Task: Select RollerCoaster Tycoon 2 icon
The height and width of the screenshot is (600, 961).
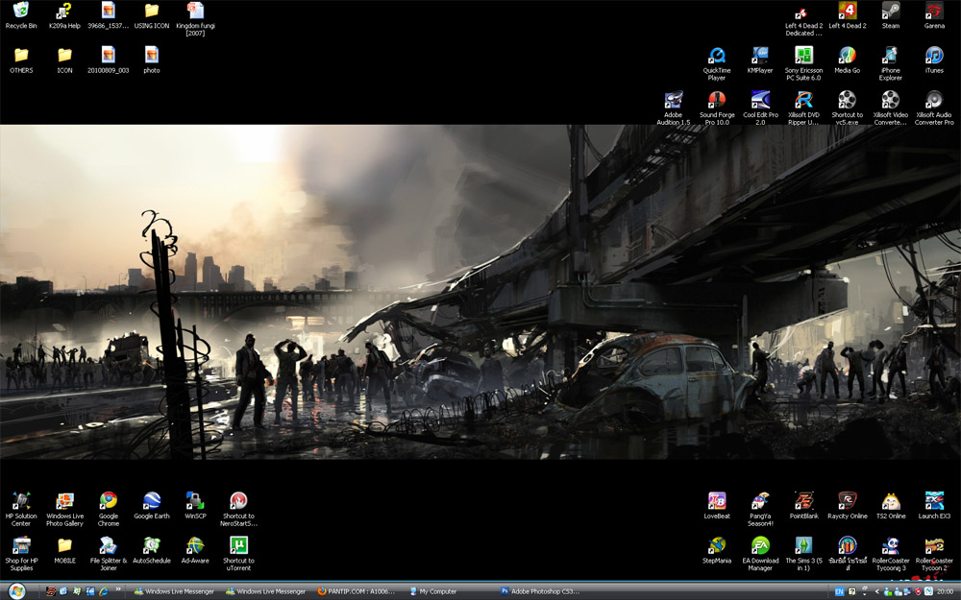Action: tap(934, 554)
